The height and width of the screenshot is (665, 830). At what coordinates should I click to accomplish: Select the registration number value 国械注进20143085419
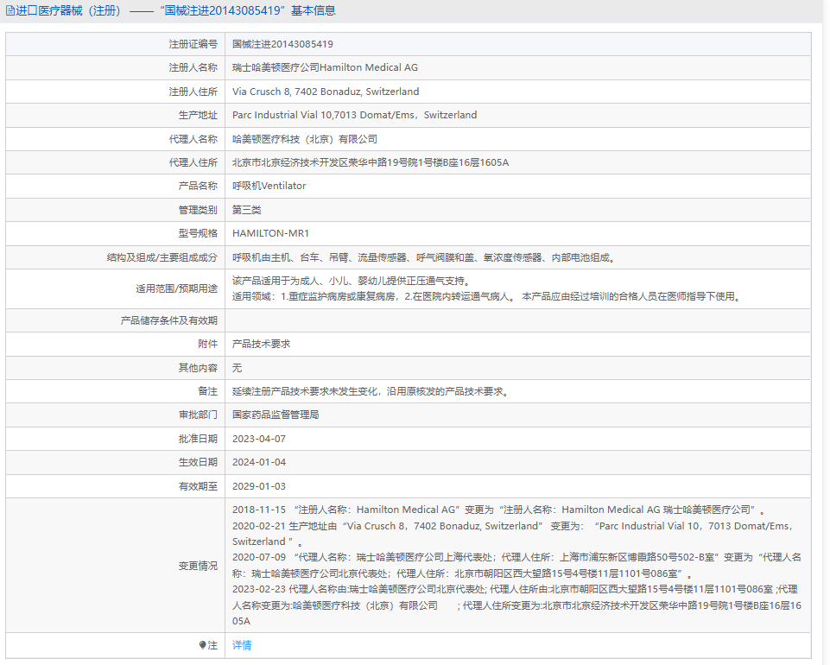[x=282, y=44]
